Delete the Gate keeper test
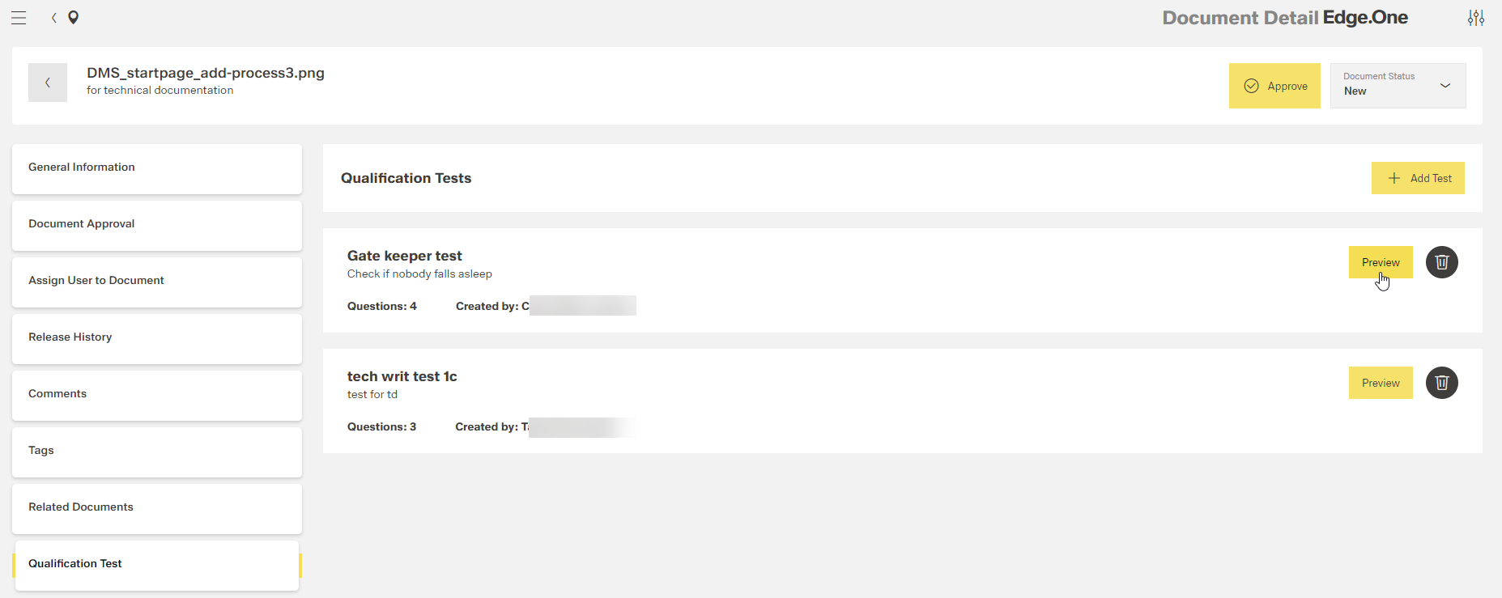This screenshot has width=1502, height=598. tap(1441, 262)
